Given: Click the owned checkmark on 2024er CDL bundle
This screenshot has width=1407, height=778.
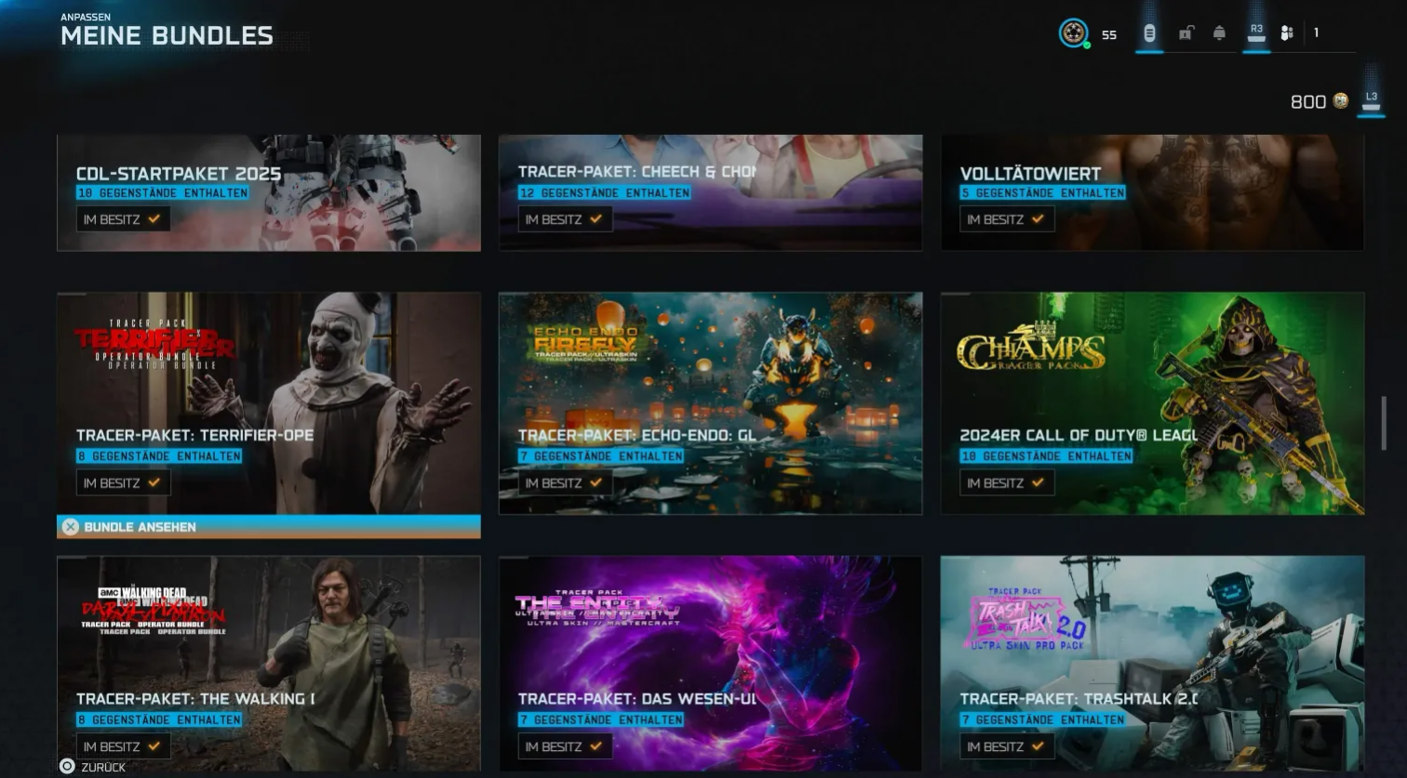Looking at the screenshot, I should (1038, 483).
